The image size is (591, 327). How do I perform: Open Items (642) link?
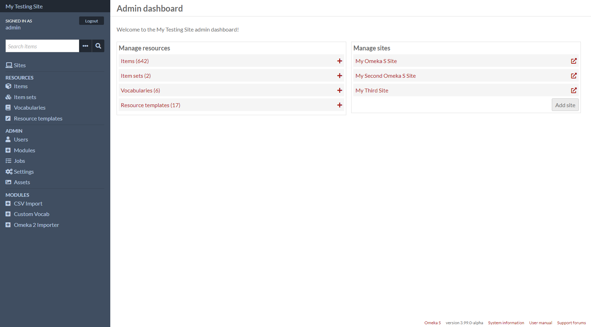pos(135,61)
